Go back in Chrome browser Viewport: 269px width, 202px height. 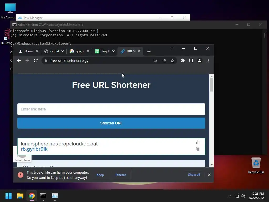coord(19,61)
